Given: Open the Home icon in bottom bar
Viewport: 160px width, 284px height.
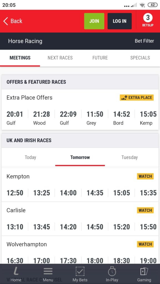Looking at the screenshot, I should pos(16,272).
